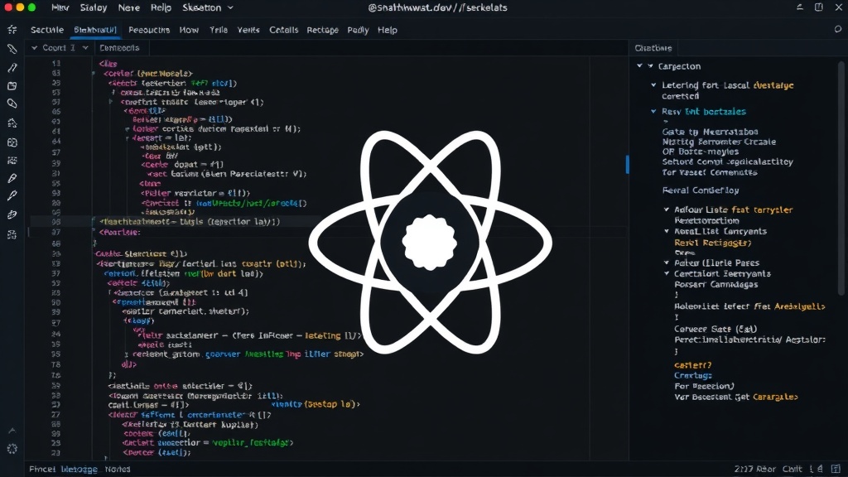The height and width of the screenshot is (477, 848).
Task: Select the slanted brush icon in the sidebar
Action: point(12,68)
